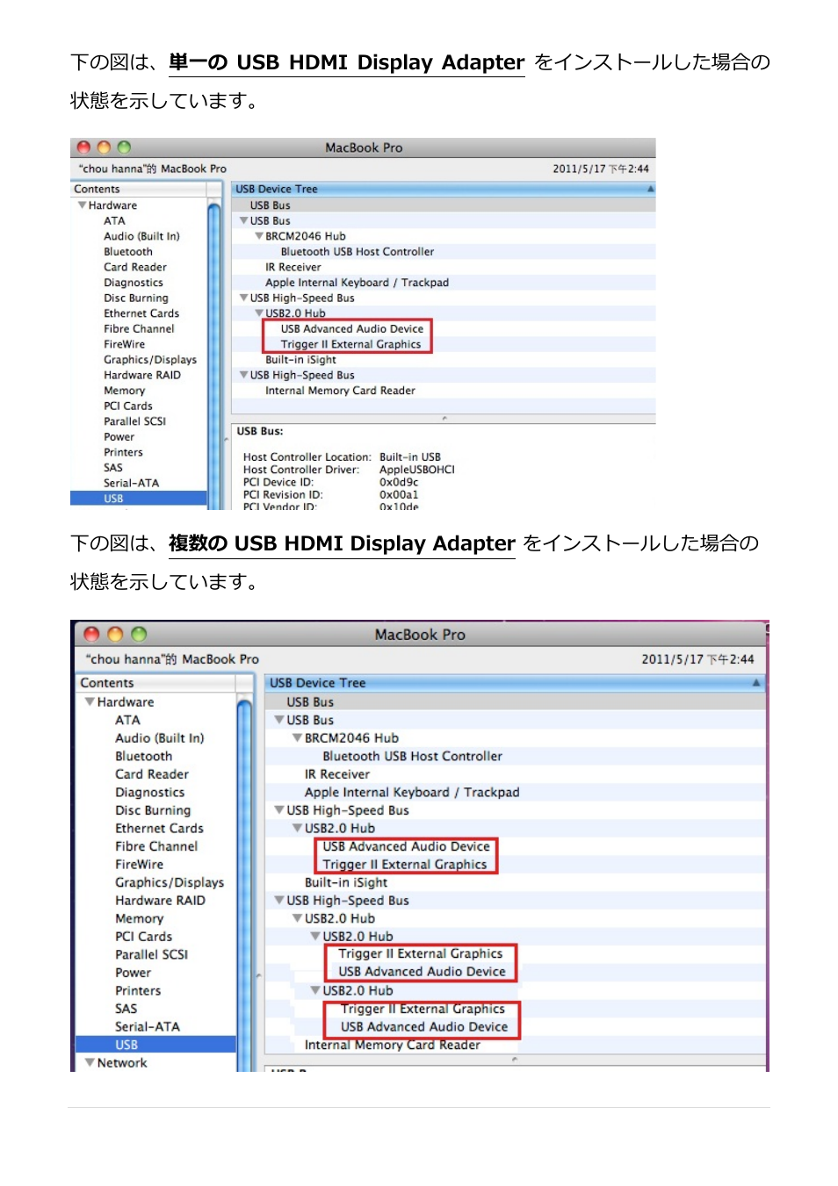The width and height of the screenshot is (838, 1186).
Task: Click the USB Device Tree header in upper window
Action: click(276, 189)
